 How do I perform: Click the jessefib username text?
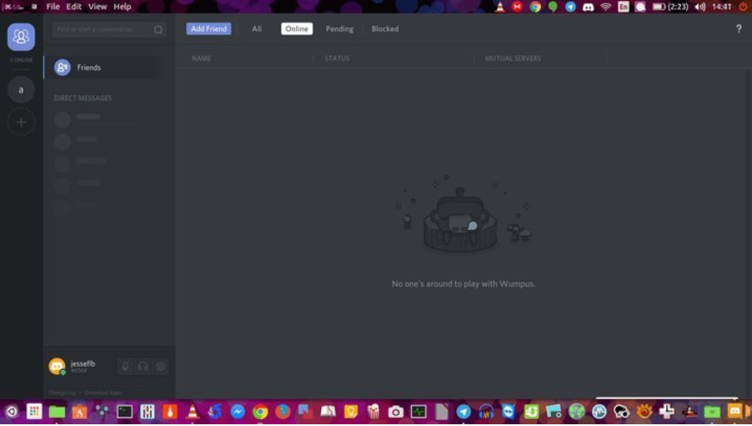pos(82,364)
